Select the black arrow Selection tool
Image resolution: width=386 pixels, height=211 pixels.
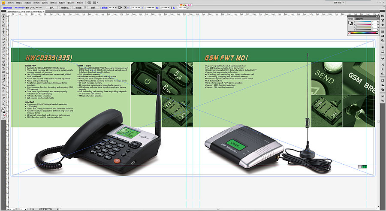point(4,16)
